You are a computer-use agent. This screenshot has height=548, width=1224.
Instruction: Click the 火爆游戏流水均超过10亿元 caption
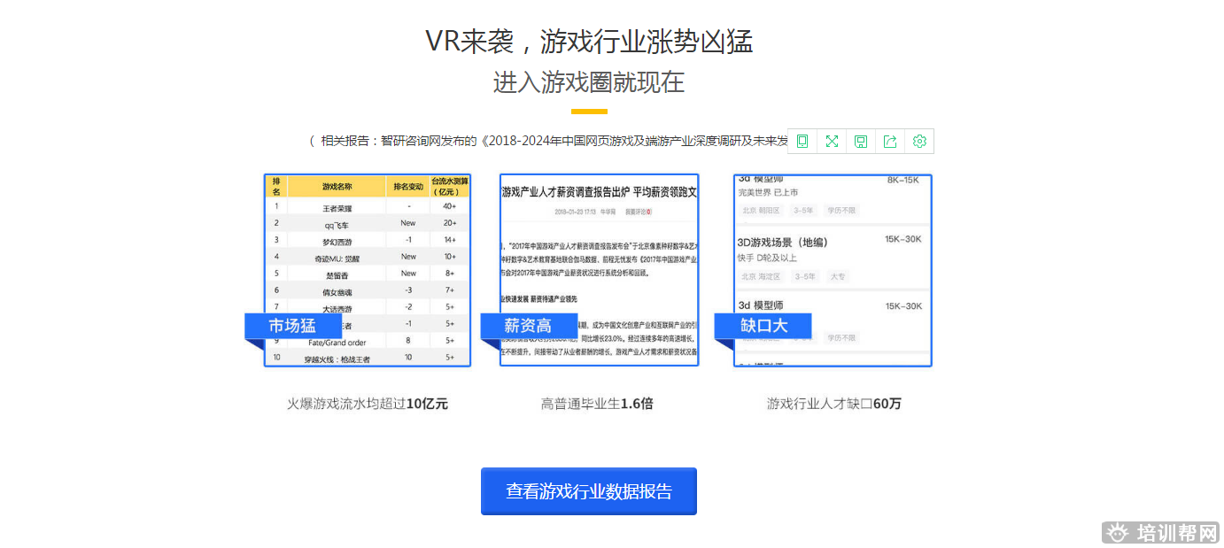click(368, 404)
